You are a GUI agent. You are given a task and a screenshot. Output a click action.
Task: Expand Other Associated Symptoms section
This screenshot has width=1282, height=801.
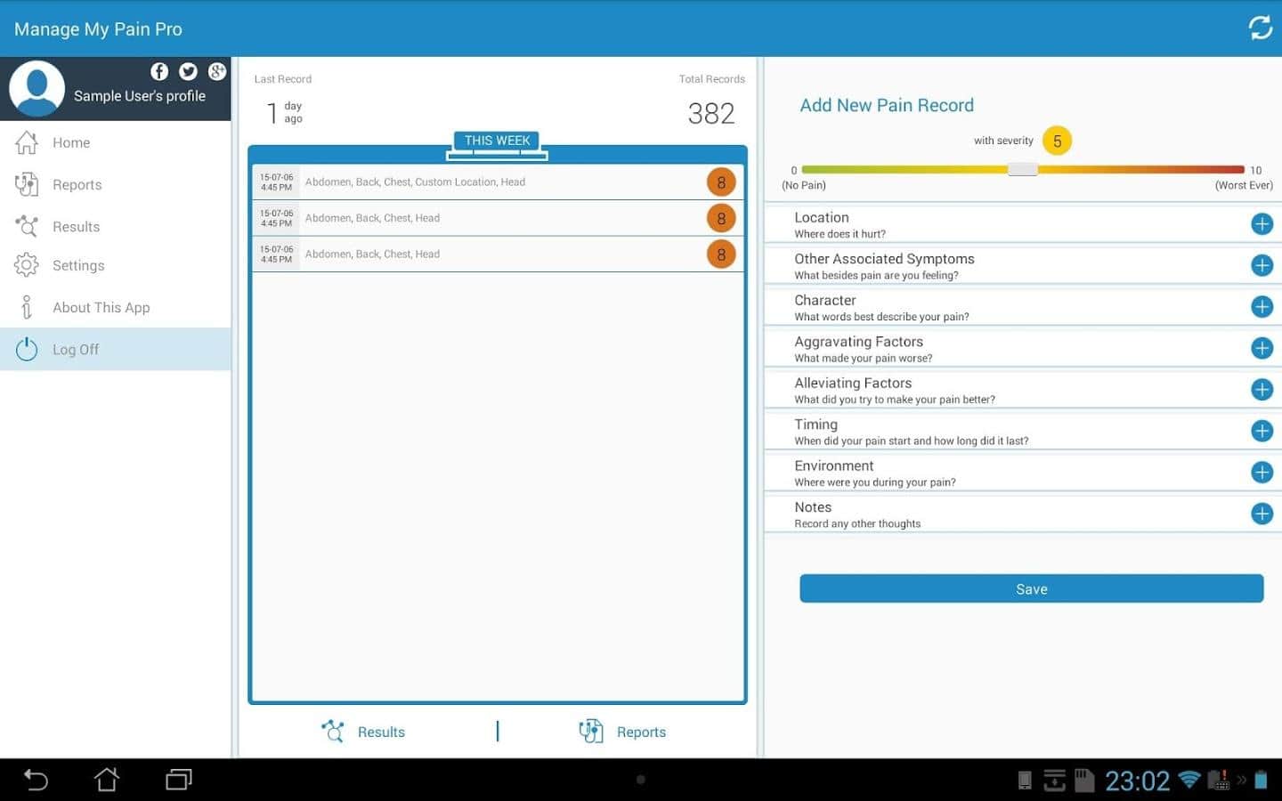tap(1262, 265)
